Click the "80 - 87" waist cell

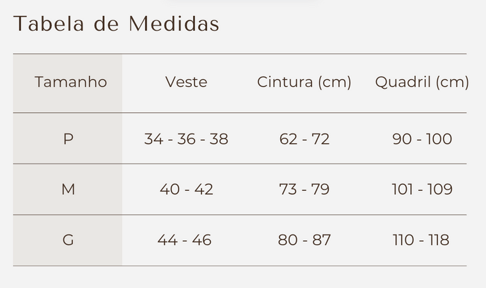(304, 240)
